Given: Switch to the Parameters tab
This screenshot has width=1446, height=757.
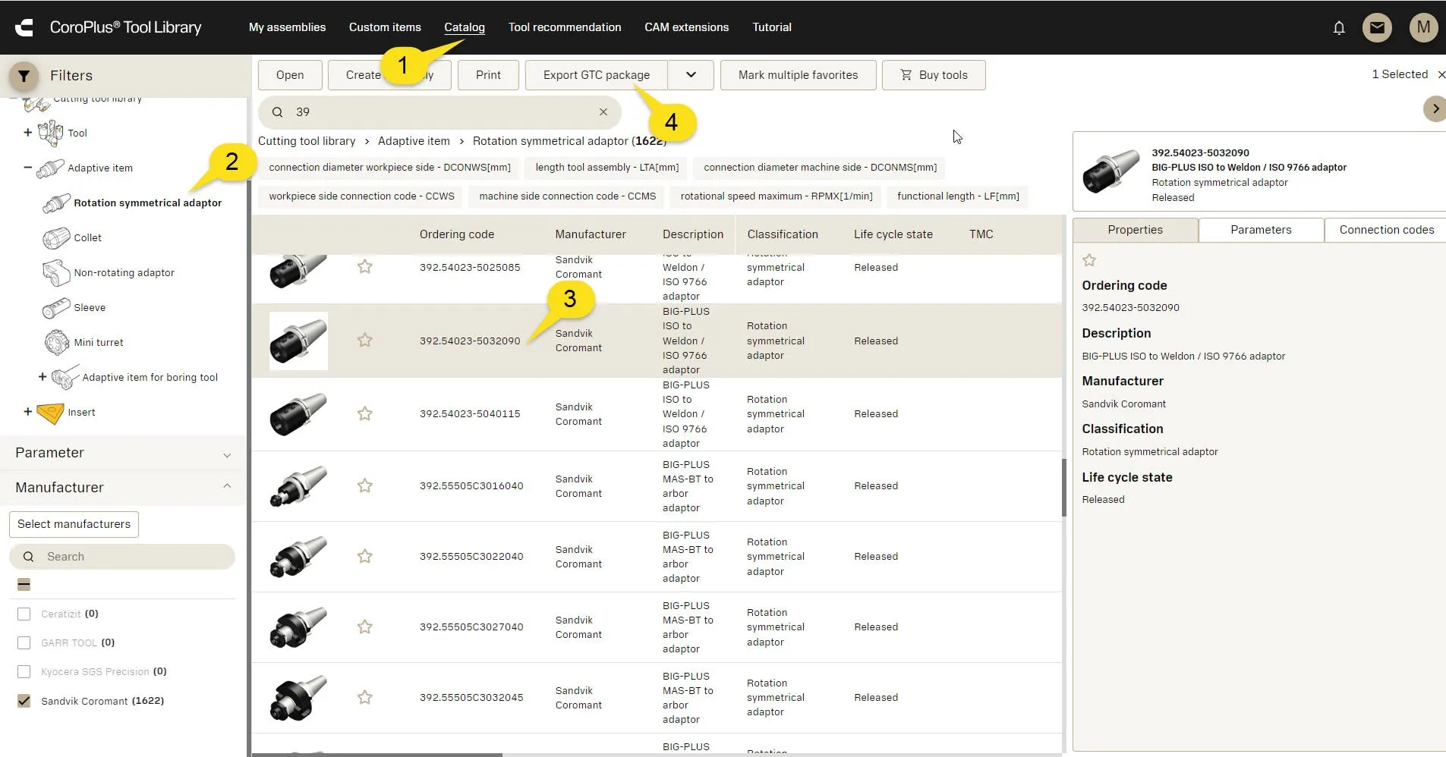Looking at the screenshot, I should (x=1260, y=230).
